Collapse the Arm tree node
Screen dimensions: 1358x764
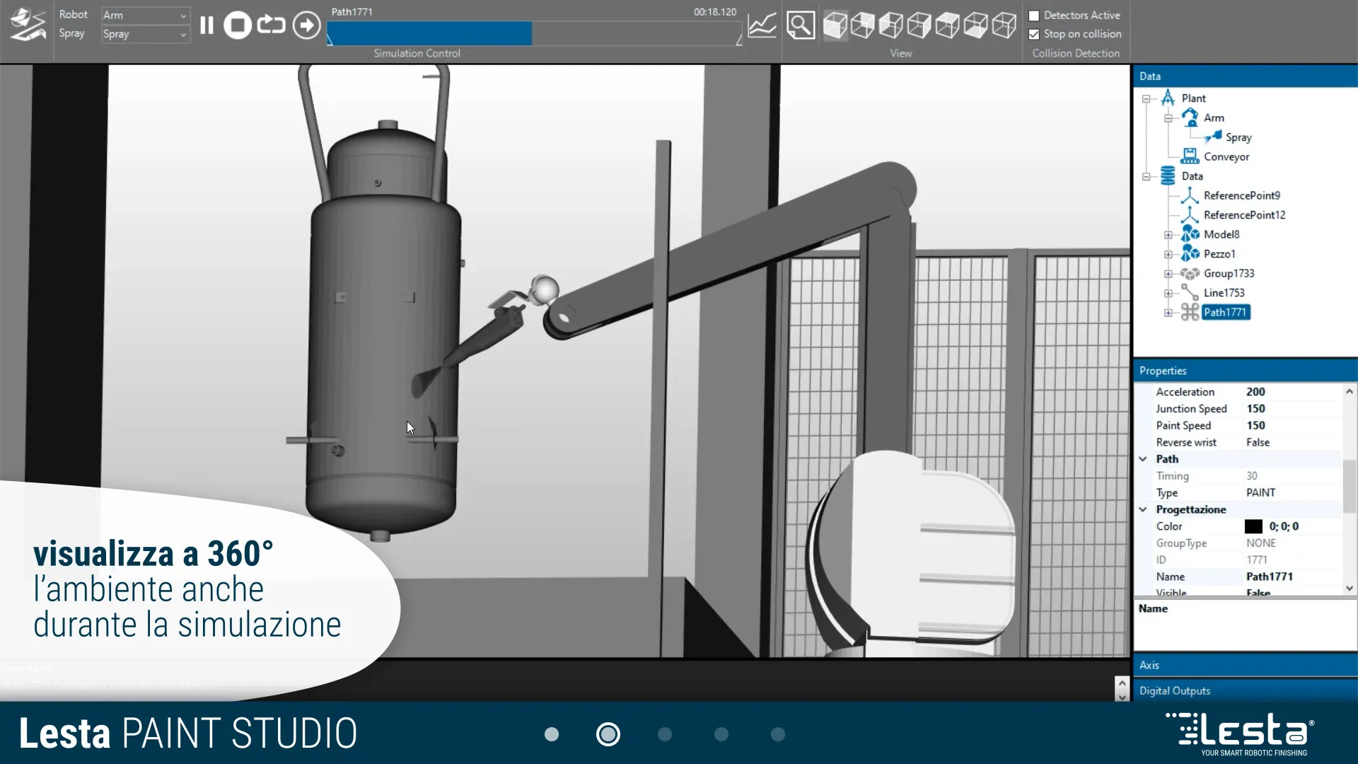tap(1168, 118)
